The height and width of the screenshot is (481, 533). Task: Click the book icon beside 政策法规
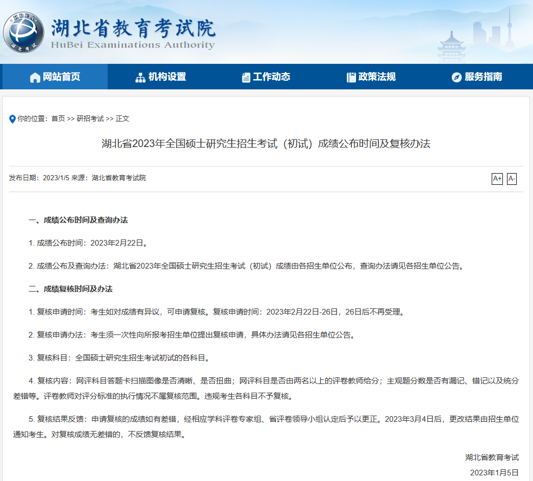[351, 78]
